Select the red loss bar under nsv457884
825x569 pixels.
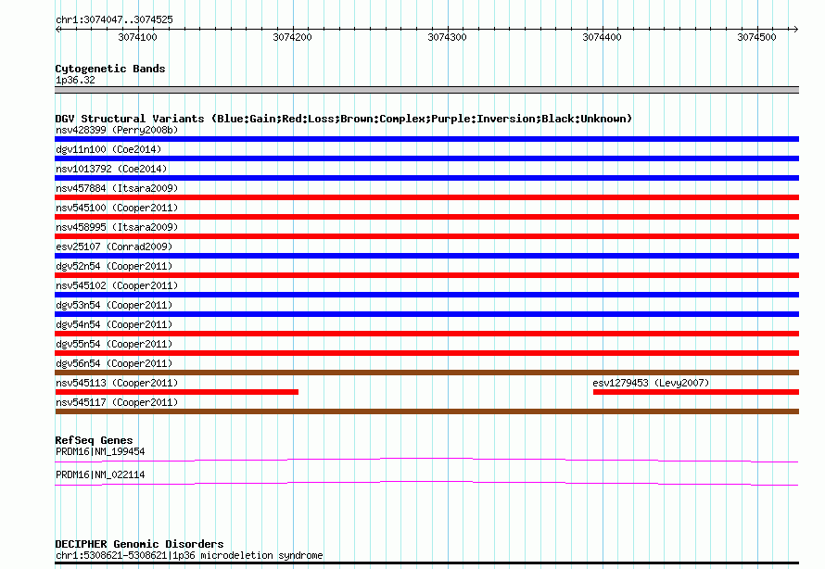coord(426,197)
